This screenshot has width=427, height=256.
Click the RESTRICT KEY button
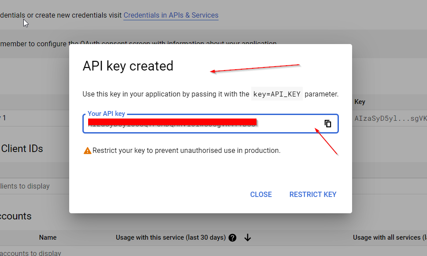[x=312, y=195]
